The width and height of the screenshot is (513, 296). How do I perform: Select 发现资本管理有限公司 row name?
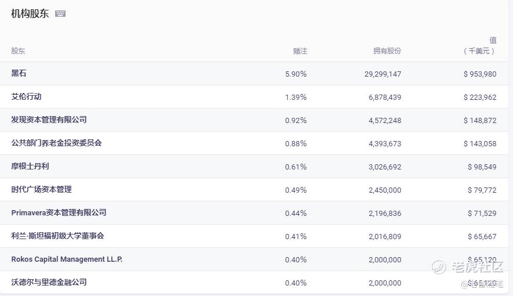click(49, 120)
